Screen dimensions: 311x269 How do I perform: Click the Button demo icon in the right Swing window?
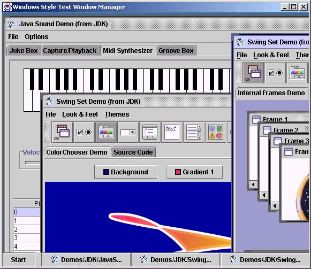[x=275, y=73]
